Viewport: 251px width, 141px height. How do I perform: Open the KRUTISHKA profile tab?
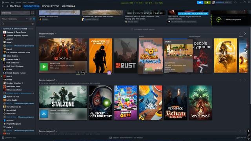(x=68, y=6)
